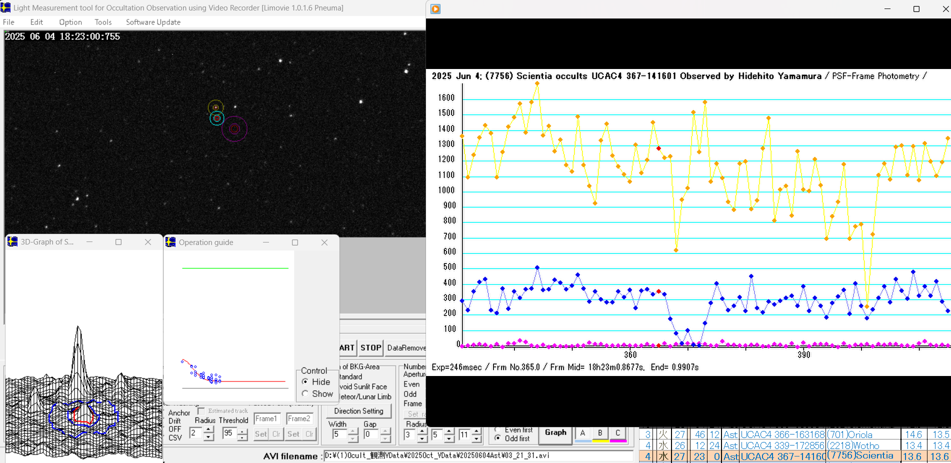Viewport: 951px width, 463px height.
Task: Increase the aperture radius value of 11
Action: point(476,431)
